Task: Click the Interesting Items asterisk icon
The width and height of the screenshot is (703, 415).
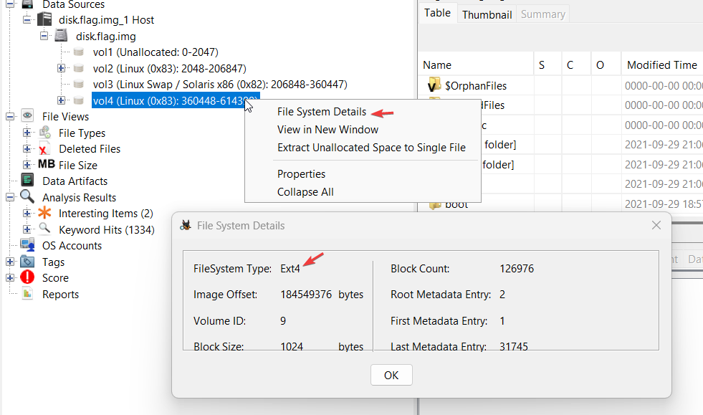Action: pos(45,214)
